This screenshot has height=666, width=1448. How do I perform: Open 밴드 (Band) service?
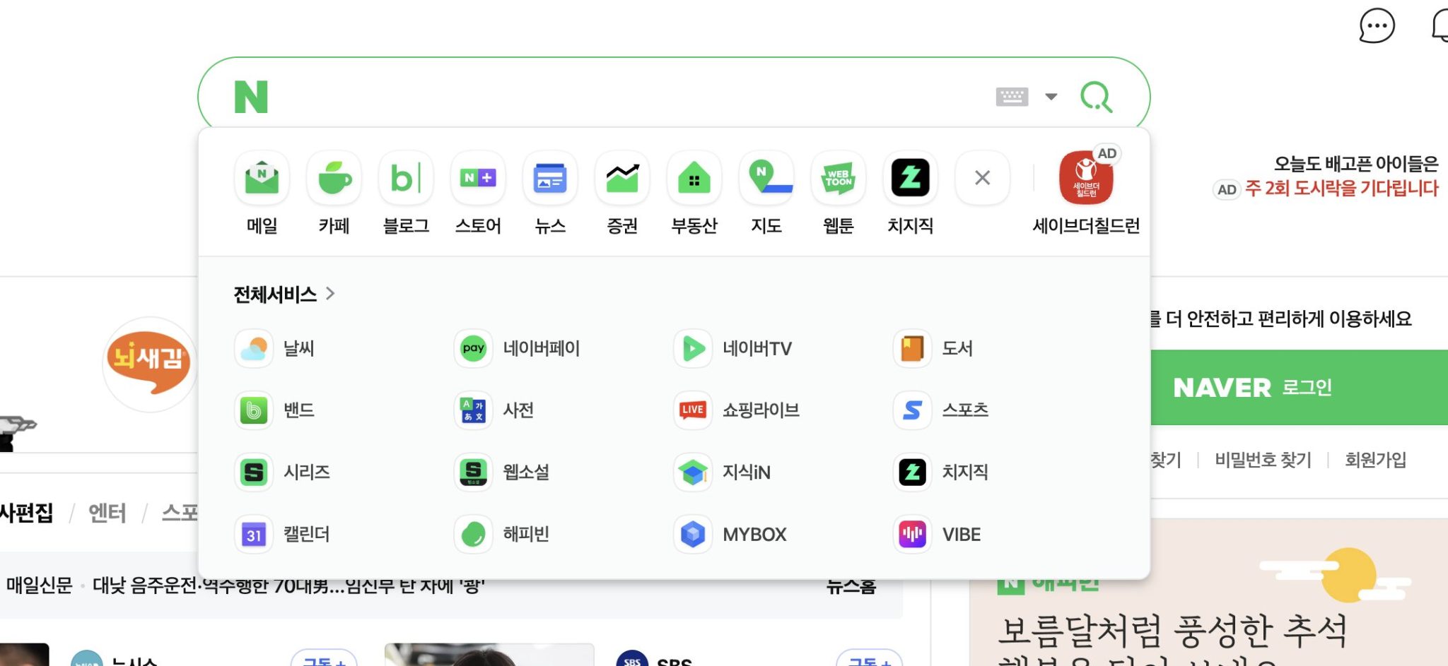point(274,410)
